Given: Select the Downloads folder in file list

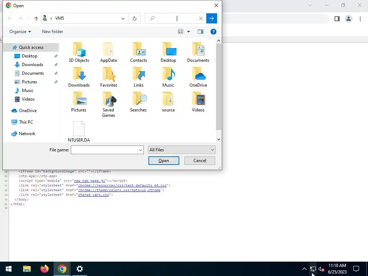Looking at the screenshot, I should point(79,77).
